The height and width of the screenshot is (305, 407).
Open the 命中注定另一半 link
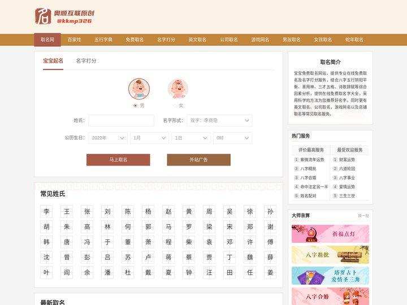[x=314, y=187]
